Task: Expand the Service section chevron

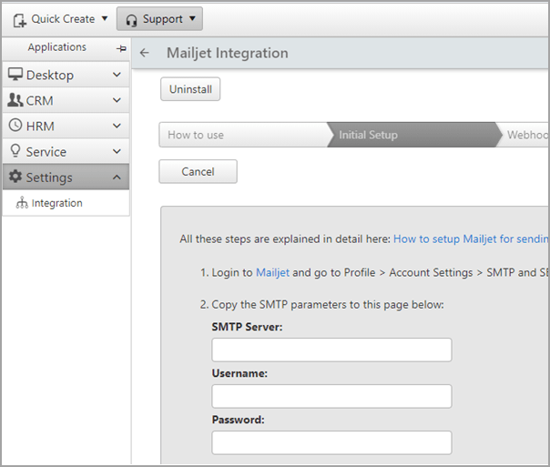Action: point(117,151)
